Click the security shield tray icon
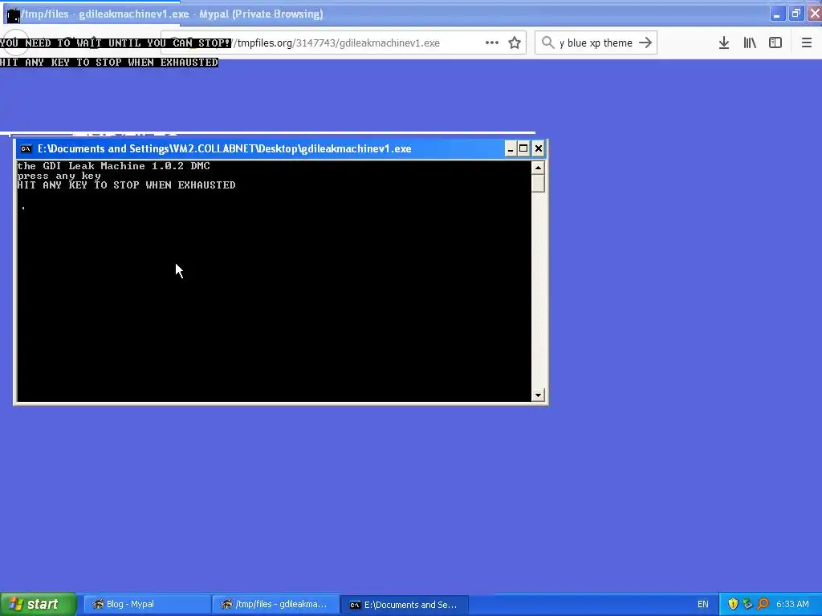822x616 pixels. coord(734,605)
